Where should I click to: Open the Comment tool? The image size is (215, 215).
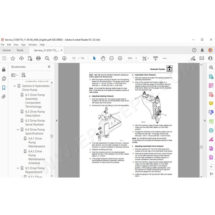point(211,103)
